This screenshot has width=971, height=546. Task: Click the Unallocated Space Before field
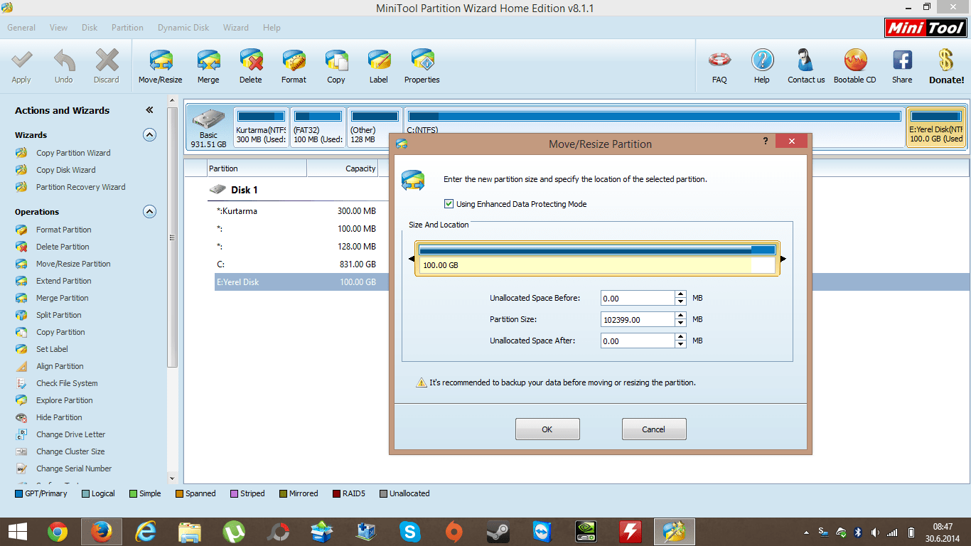point(638,299)
